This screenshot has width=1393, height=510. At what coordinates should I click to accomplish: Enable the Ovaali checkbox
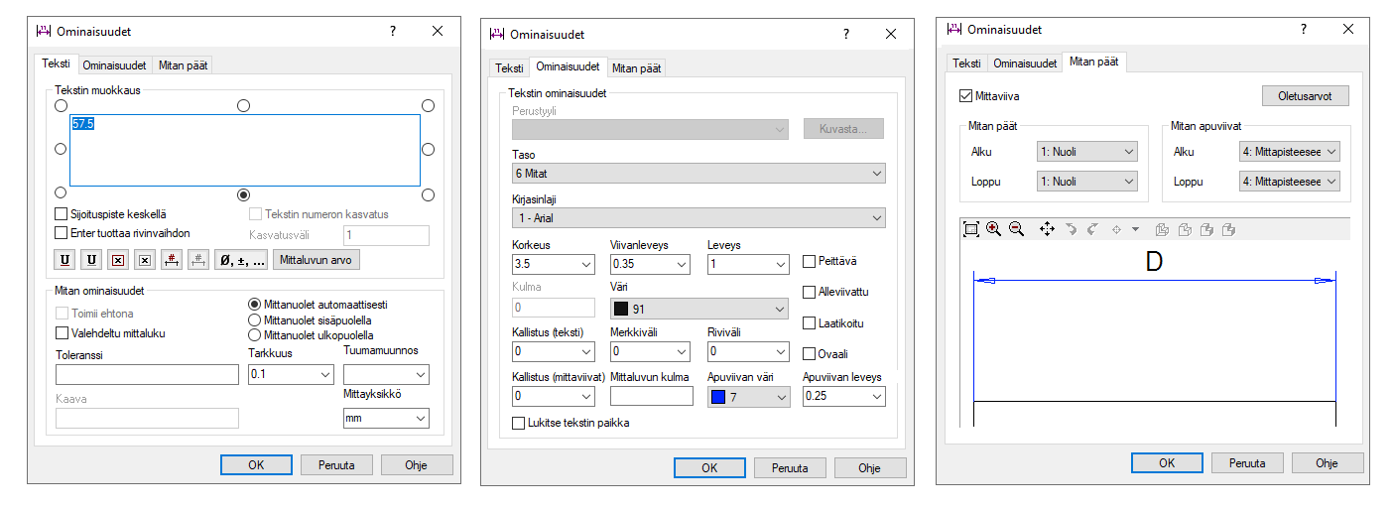click(x=809, y=353)
